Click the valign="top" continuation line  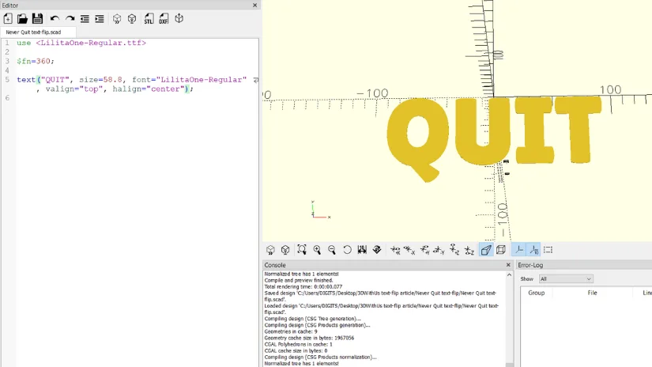tap(115, 89)
